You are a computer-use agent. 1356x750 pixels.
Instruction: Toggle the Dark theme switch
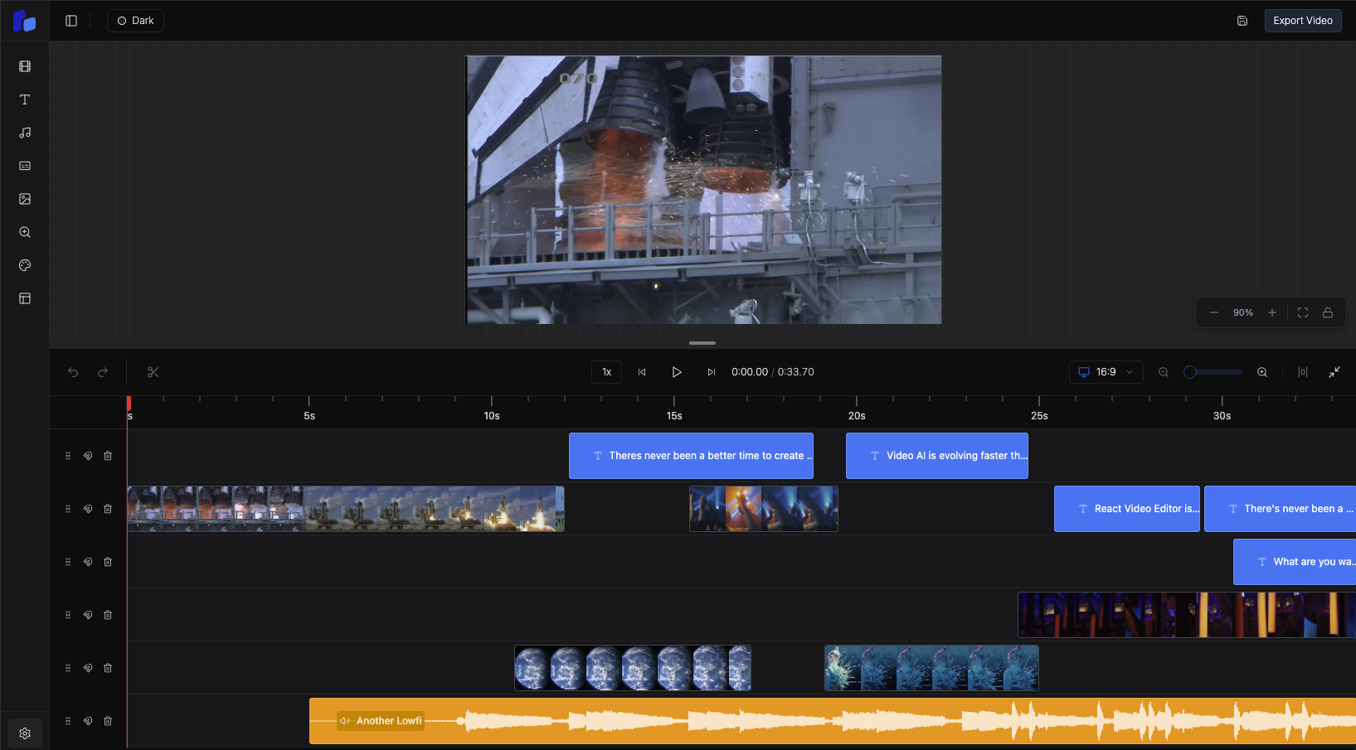135,21
